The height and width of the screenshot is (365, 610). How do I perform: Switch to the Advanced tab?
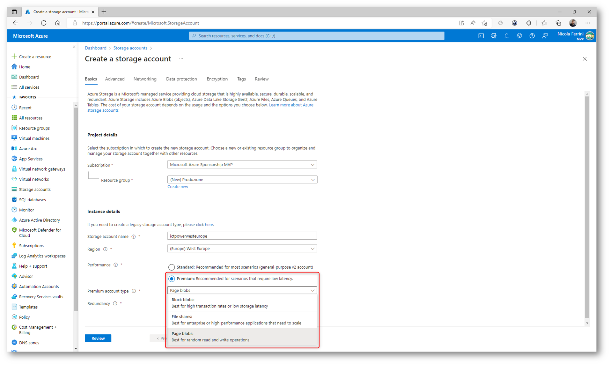pyautogui.click(x=115, y=79)
